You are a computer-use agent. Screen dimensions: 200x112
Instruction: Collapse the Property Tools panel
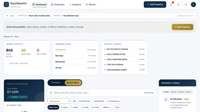(192, 83)
